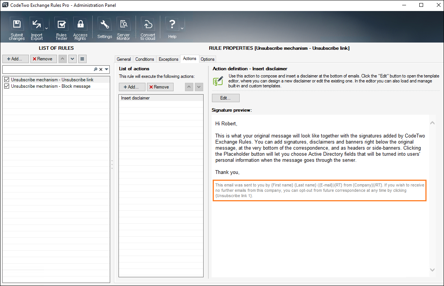Open the rules list menu icon
The image size is (444, 286).
82,59
